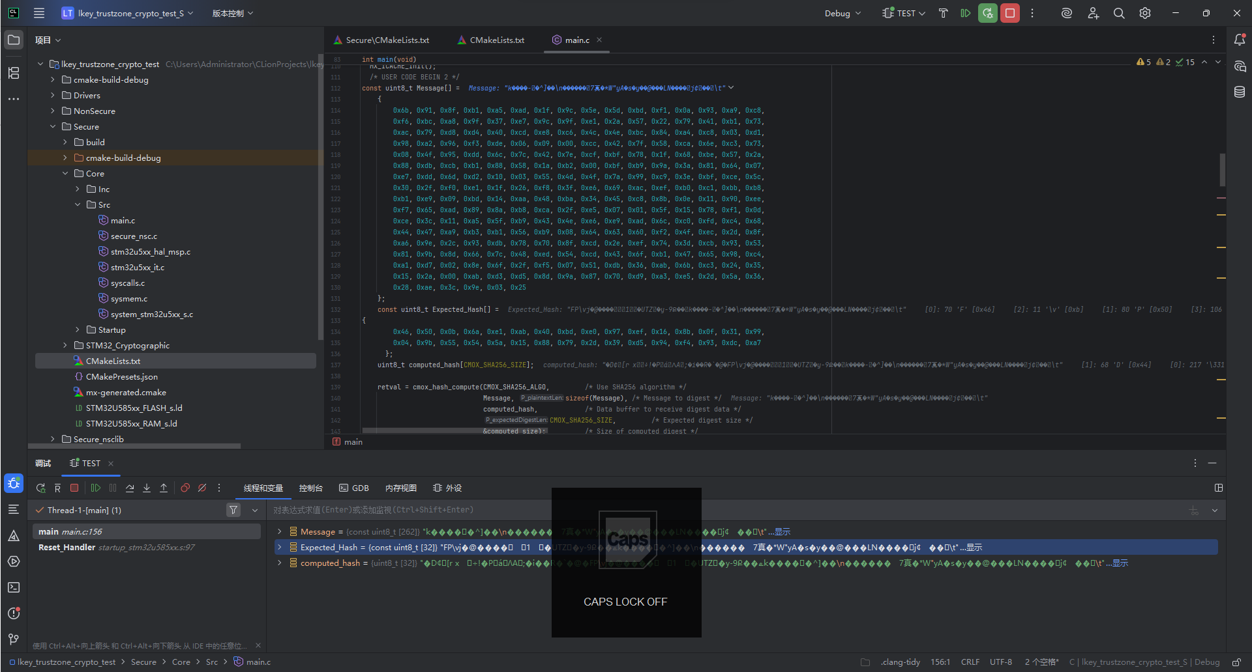Open the Database tool window icon
Viewport: 1252px width, 672px height.
1240,92
